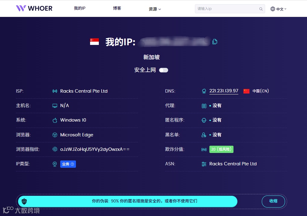Click the 主机名 monitor icon
The image size is (307, 216).
(x=55, y=106)
